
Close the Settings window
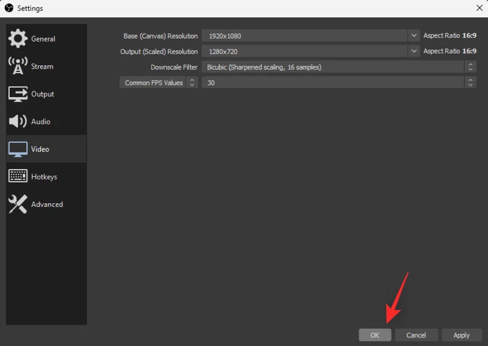click(478, 8)
